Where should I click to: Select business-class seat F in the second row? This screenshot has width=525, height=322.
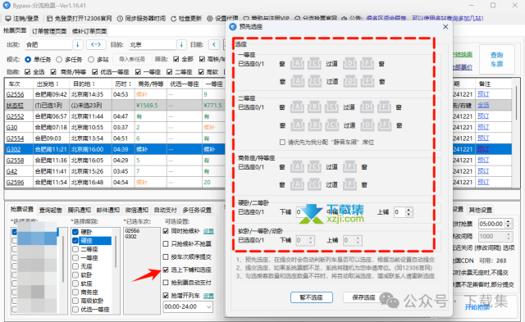[x=349, y=184]
